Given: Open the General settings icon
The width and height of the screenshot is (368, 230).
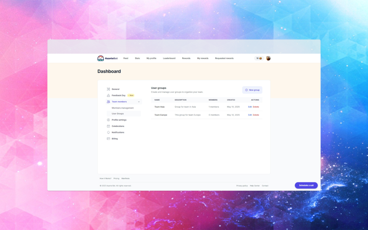Looking at the screenshot, I should 108,89.
